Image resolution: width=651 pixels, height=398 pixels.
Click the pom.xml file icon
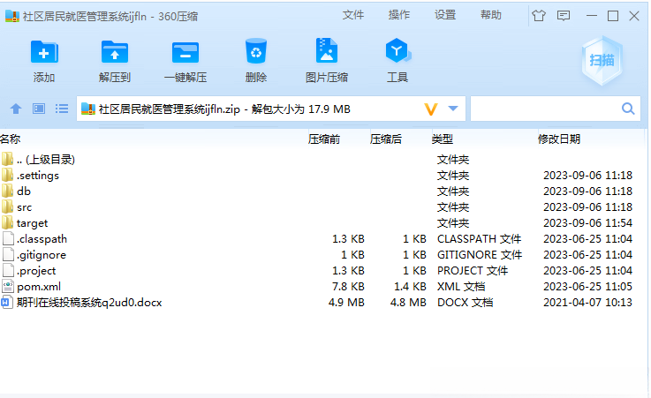(x=7, y=287)
